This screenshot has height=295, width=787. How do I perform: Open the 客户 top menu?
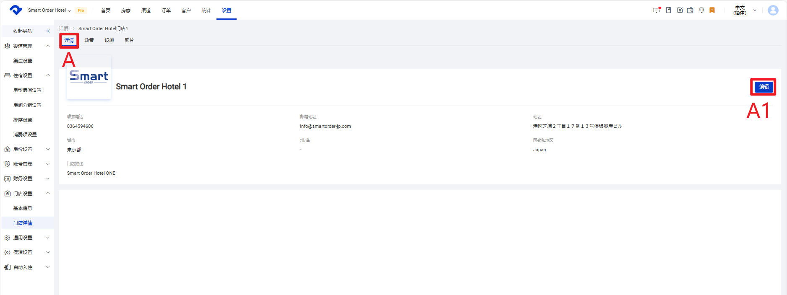tap(186, 10)
